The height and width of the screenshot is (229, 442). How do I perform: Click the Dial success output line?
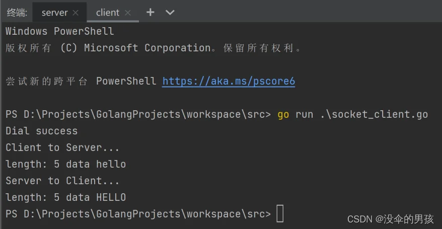click(x=41, y=131)
